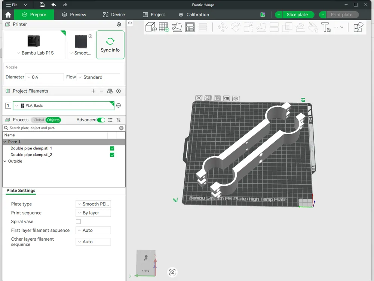Delete the plate using the X icon
Image resolution: width=374 pixels, height=281 pixels.
pyautogui.click(x=199, y=98)
